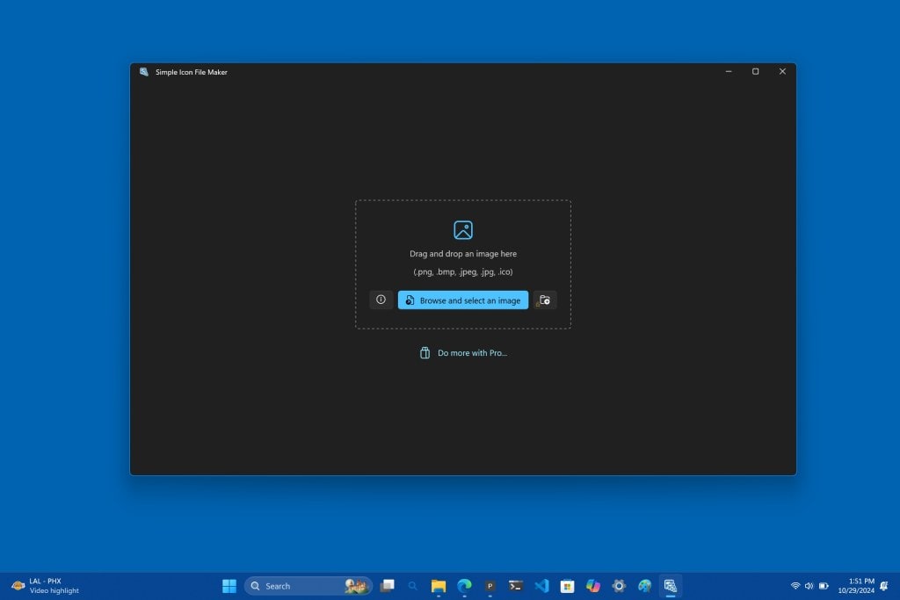900x600 pixels.
Task: Click the folder import icon beside Browse button
Action: pyautogui.click(x=545, y=300)
